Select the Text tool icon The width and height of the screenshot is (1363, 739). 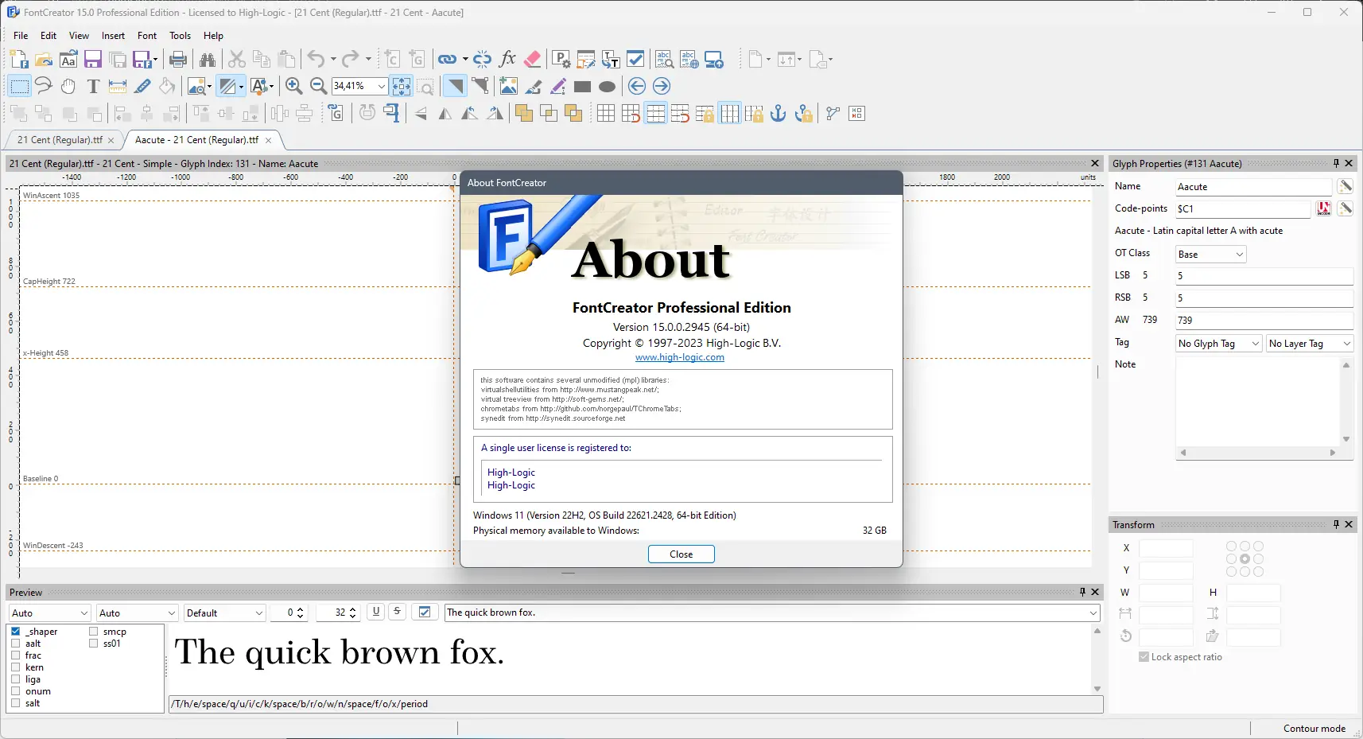coord(93,86)
